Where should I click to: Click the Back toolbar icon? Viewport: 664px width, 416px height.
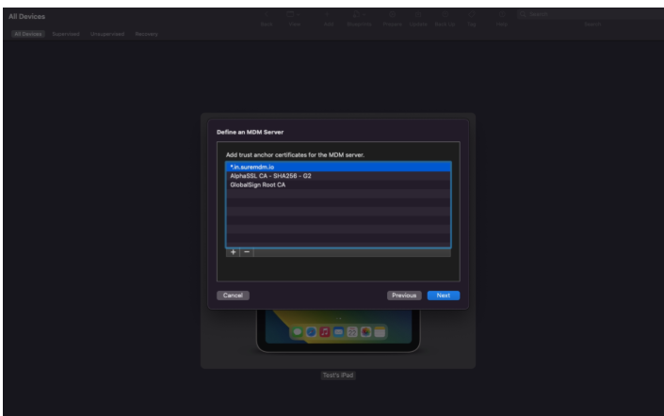point(267,15)
